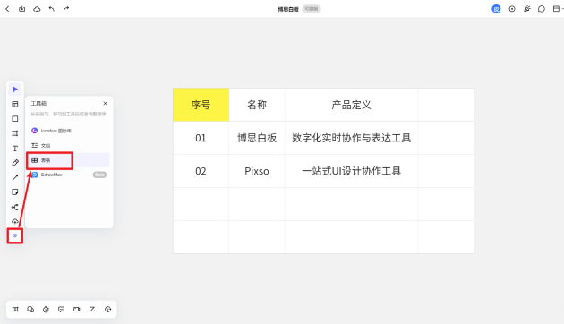Select the 名称 header cell
Image resolution: width=564 pixels, height=324 pixels.
[257, 105]
